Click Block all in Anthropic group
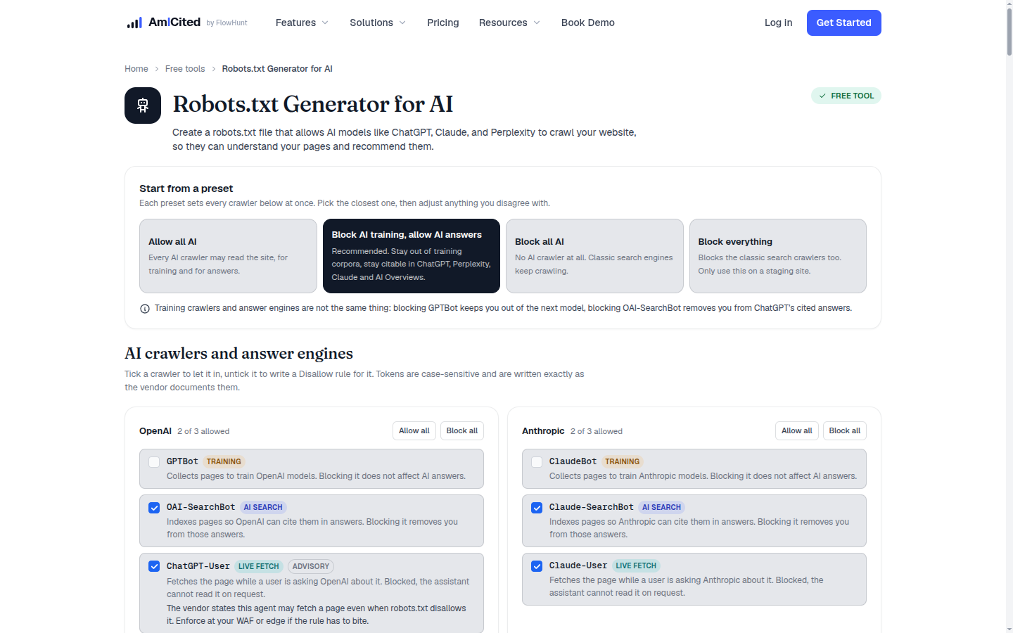This screenshot has width=1013, height=633. coord(845,431)
